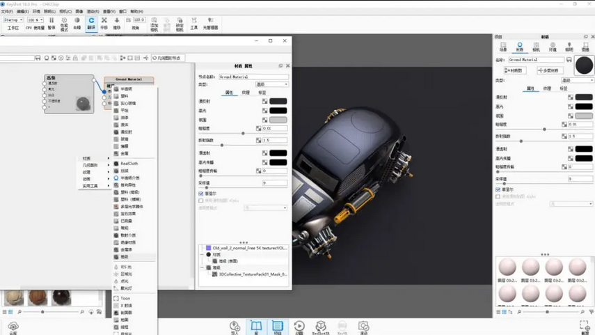Click the Performance Mode ribbon icon
Viewport: 595px width, 335px height.
click(x=64, y=22)
